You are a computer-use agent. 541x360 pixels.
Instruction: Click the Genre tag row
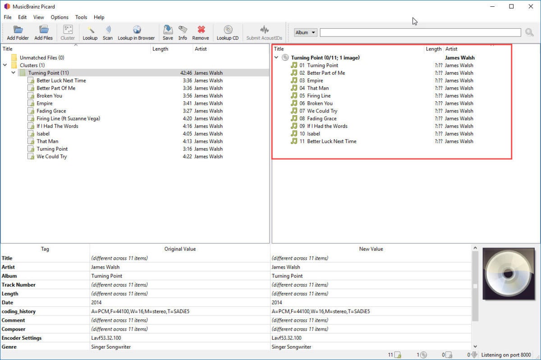click(x=236, y=347)
